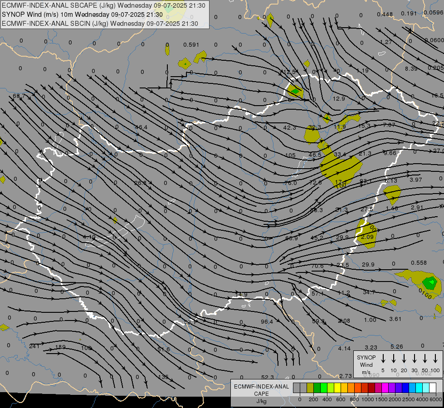Click the ECMWF-INDEX-ANAL SBCAPE title line
444x408 pixels.
[x=103, y=5]
